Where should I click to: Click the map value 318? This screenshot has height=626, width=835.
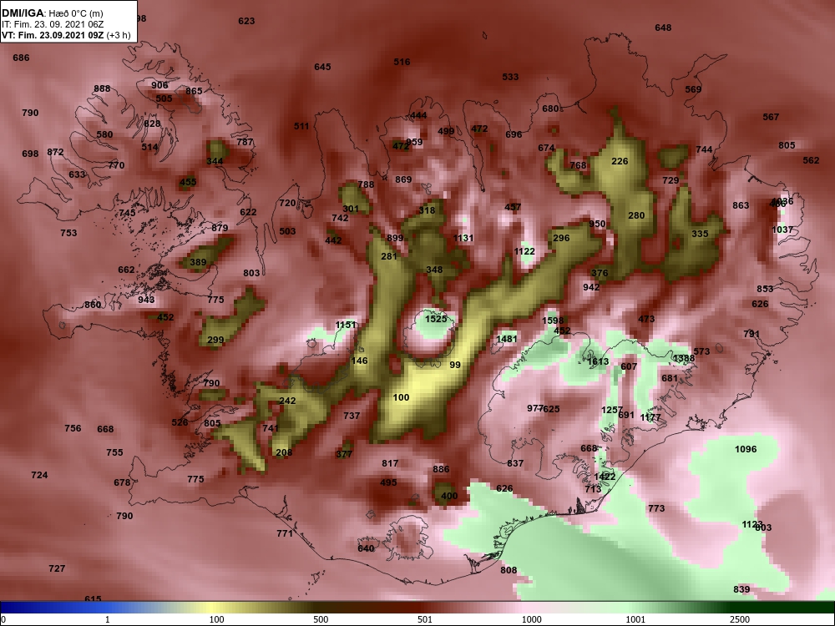point(427,210)
